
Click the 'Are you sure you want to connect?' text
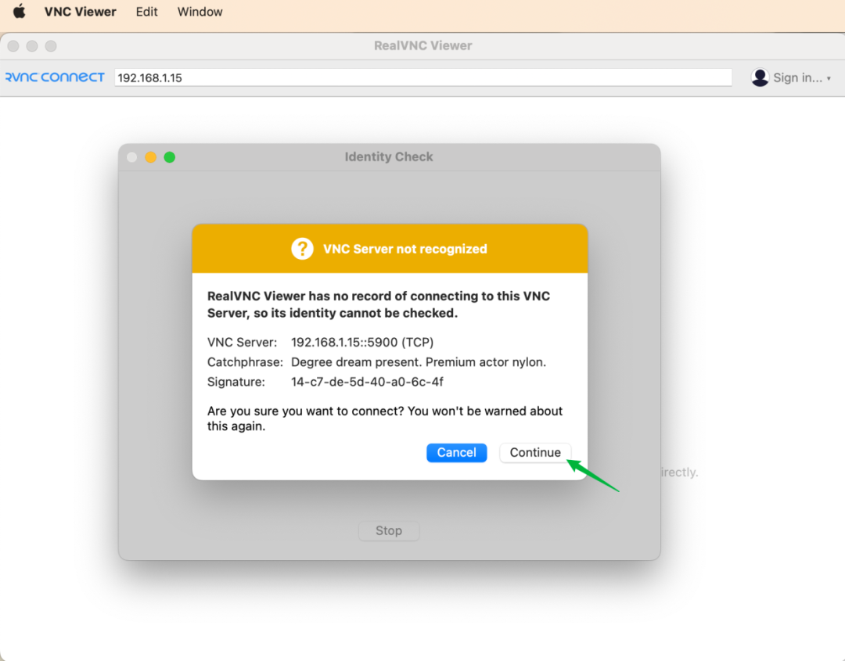click(306, 411)
